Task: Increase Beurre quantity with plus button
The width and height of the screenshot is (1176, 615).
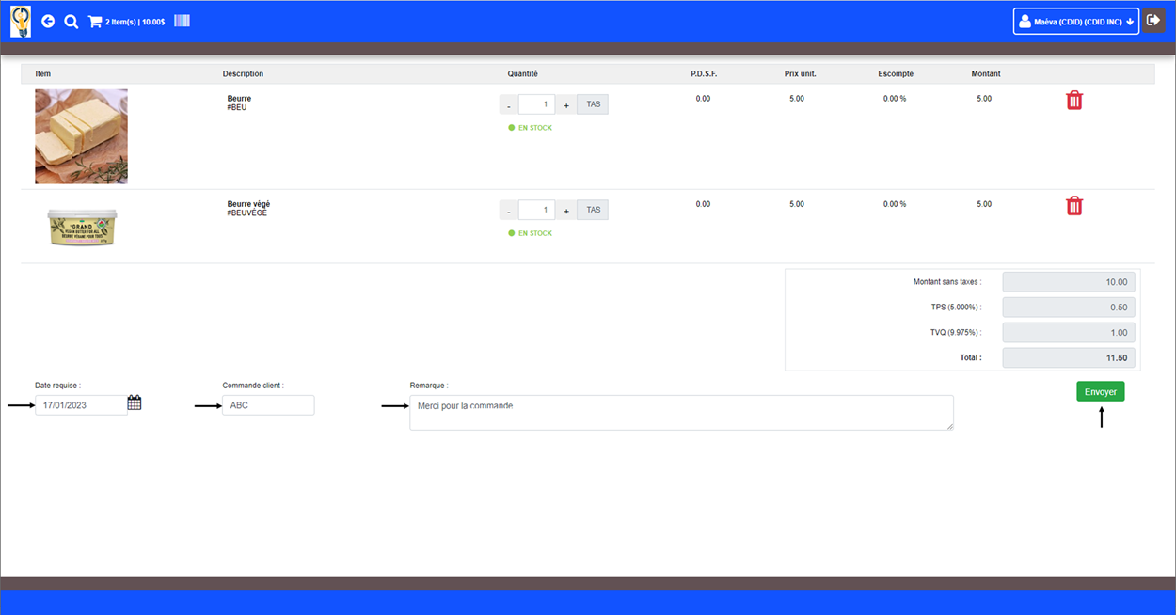Action: 565,105
